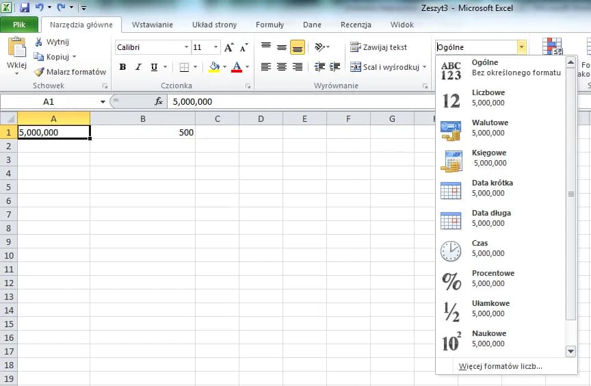
Task: Switch to the Wstawianie tab
Action: (152, 25)
